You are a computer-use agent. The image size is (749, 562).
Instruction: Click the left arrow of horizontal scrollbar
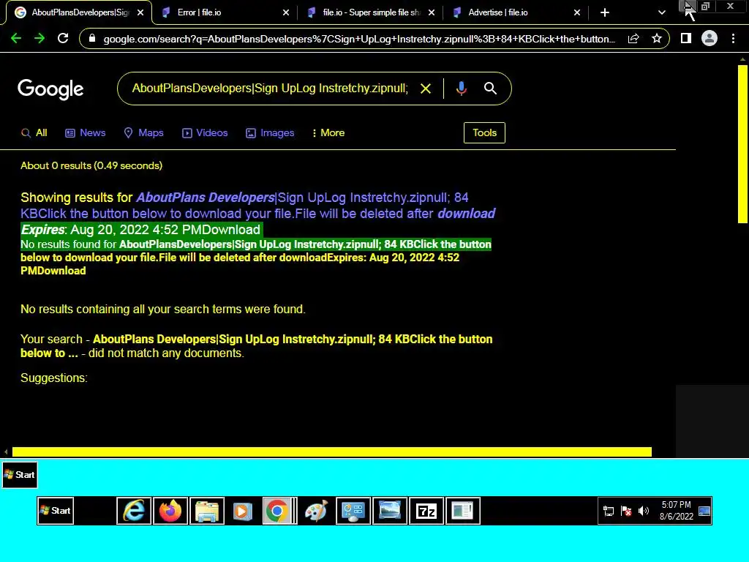coord(6,452)
